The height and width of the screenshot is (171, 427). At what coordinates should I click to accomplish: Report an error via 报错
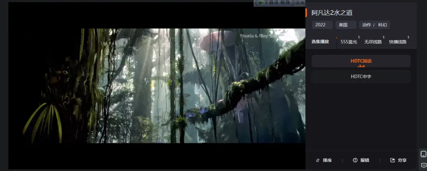[361, 160]
